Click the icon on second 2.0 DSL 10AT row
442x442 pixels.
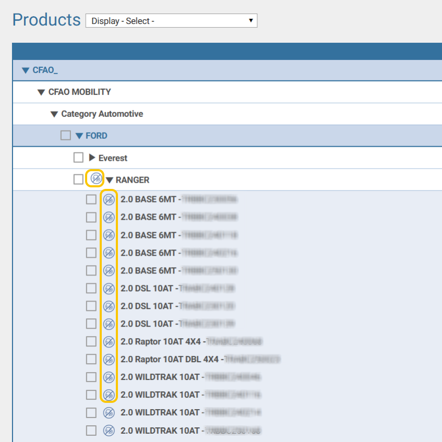pyautogui.click(x=109, y=306)
